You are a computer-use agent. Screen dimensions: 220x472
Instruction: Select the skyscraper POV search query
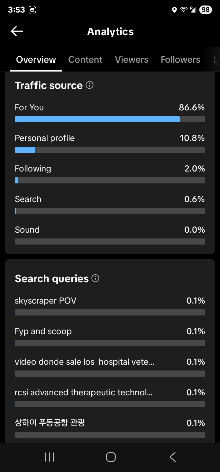[x=46, y=301]
